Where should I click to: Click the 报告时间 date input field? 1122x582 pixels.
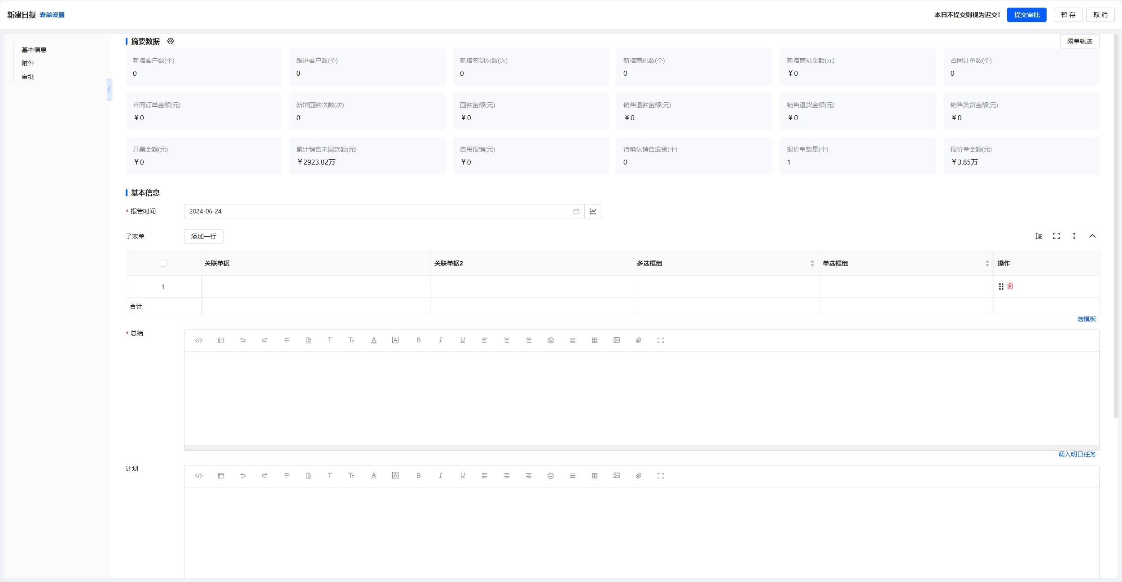384,211
